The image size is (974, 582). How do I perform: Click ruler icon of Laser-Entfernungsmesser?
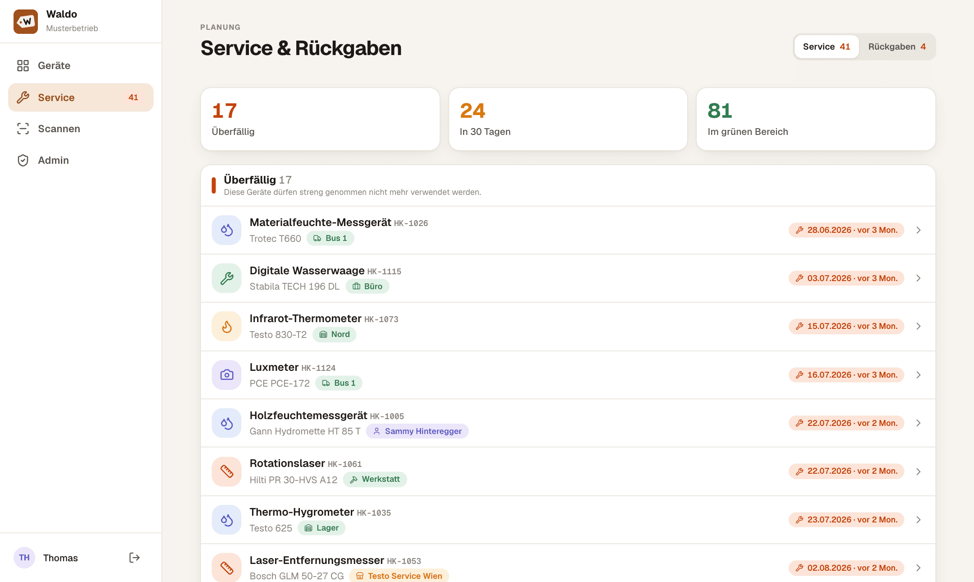tap(227, 568)
